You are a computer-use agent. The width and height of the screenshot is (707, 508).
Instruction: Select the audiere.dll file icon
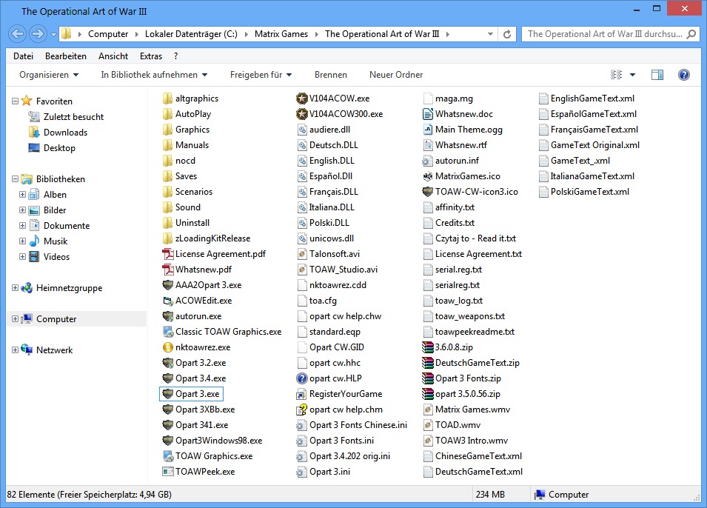click(301, 130)
